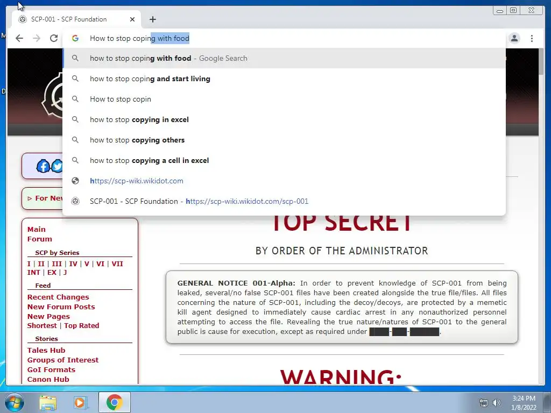Open the Shortest link
This screenshot has width=551, height=413.
point(42,325)
